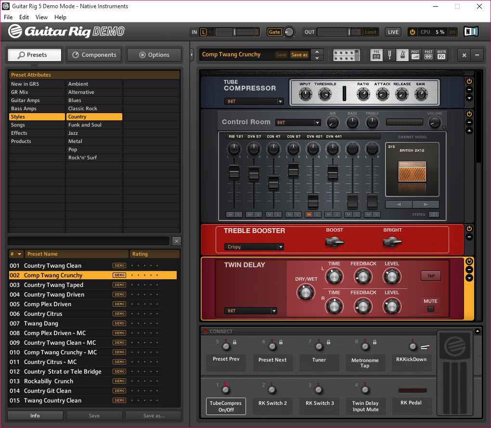Viewport: 491px width, 428px height.
Task: Toggle LIVE view mode
Action: pyautogui.click(x=393, y=32)
